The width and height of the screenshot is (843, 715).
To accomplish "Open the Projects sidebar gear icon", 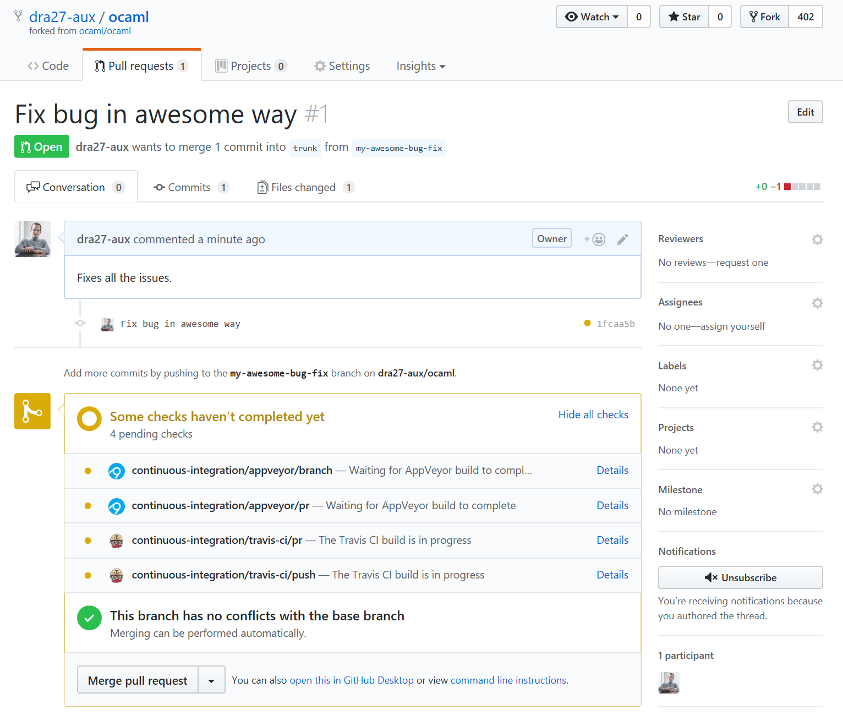I will [x=817, y=427].
